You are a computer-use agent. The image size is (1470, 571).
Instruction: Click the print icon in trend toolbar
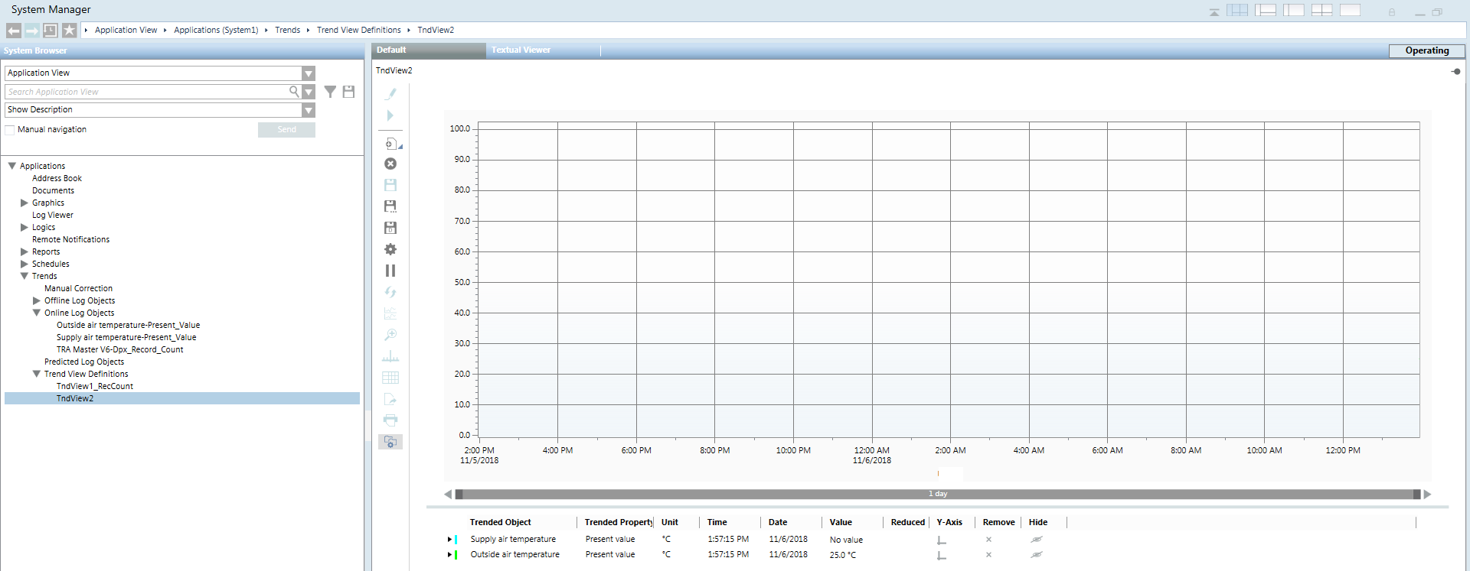coord(390,420)
